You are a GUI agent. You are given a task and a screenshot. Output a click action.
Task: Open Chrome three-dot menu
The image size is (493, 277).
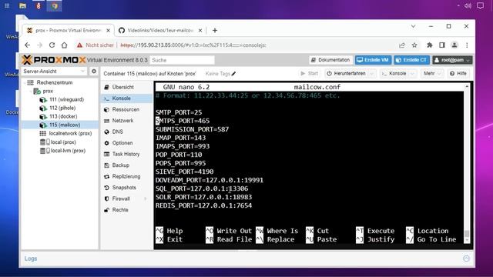point(467,45)
